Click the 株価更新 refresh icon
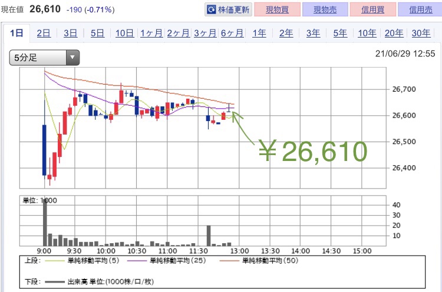This screenshot has height=292, width=442. (x=211, y=9)
